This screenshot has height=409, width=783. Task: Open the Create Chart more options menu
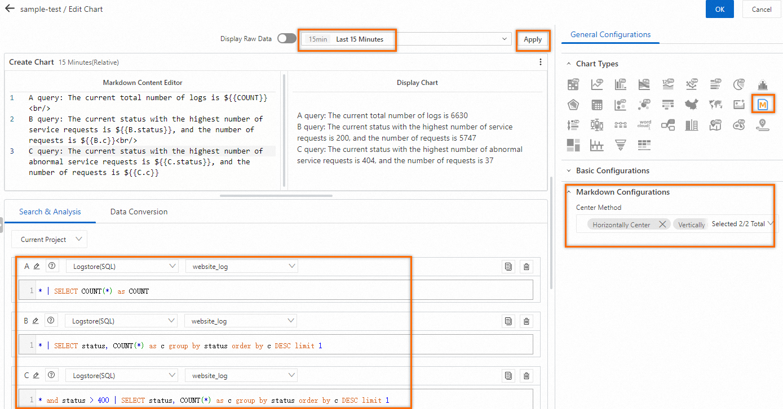(541, 62)
